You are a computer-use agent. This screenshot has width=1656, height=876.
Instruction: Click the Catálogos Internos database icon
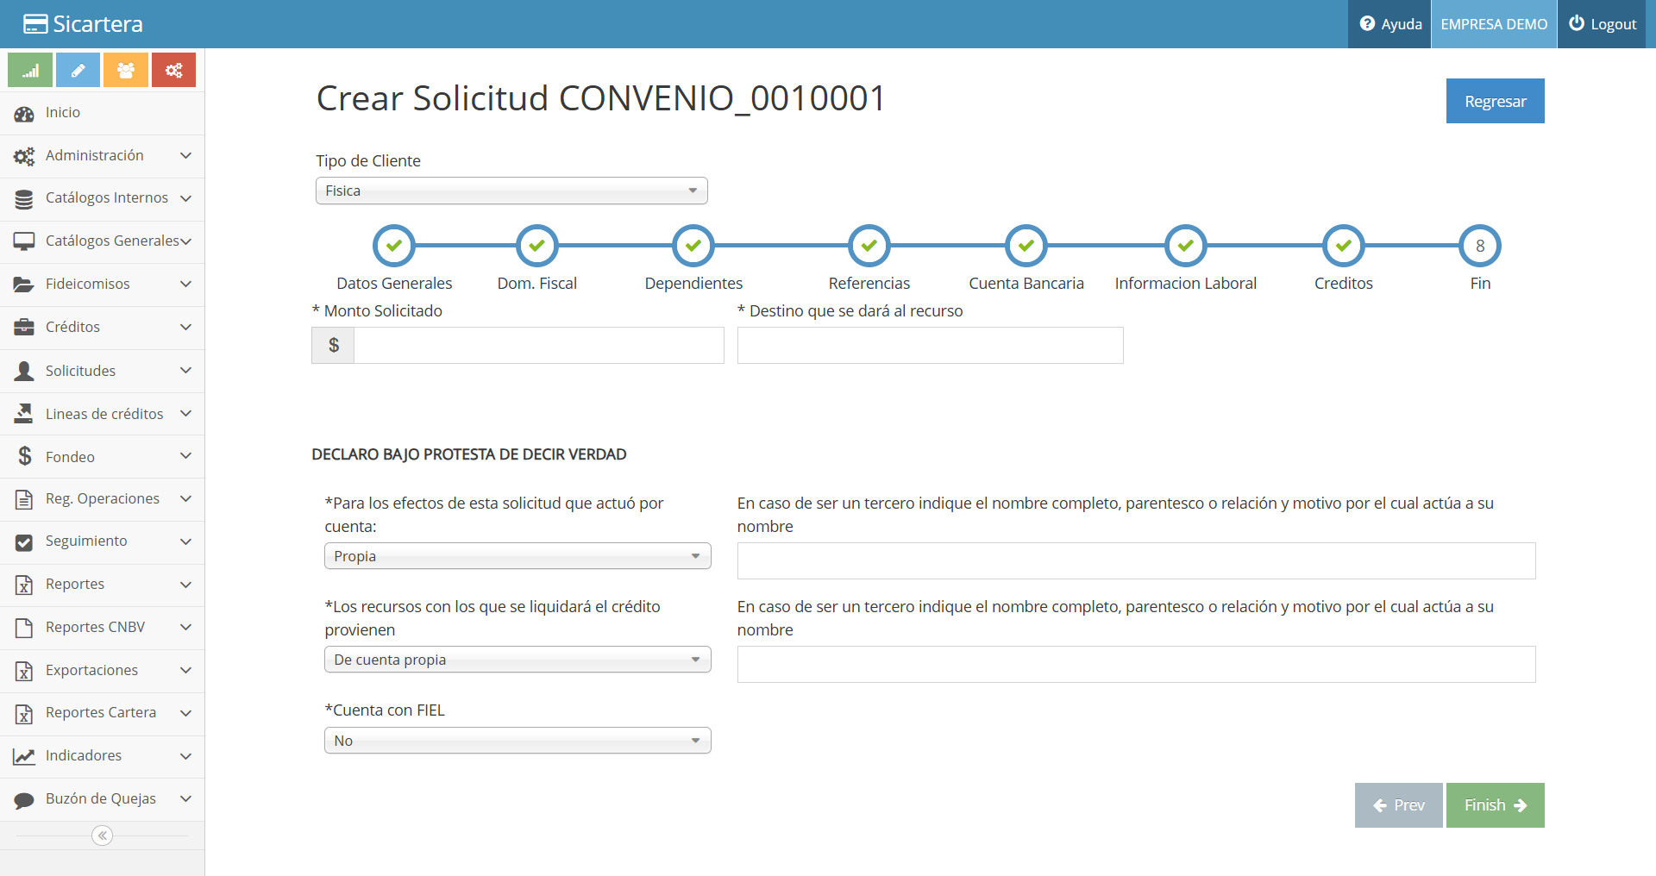pyautogui.click(x=24, y=199)
